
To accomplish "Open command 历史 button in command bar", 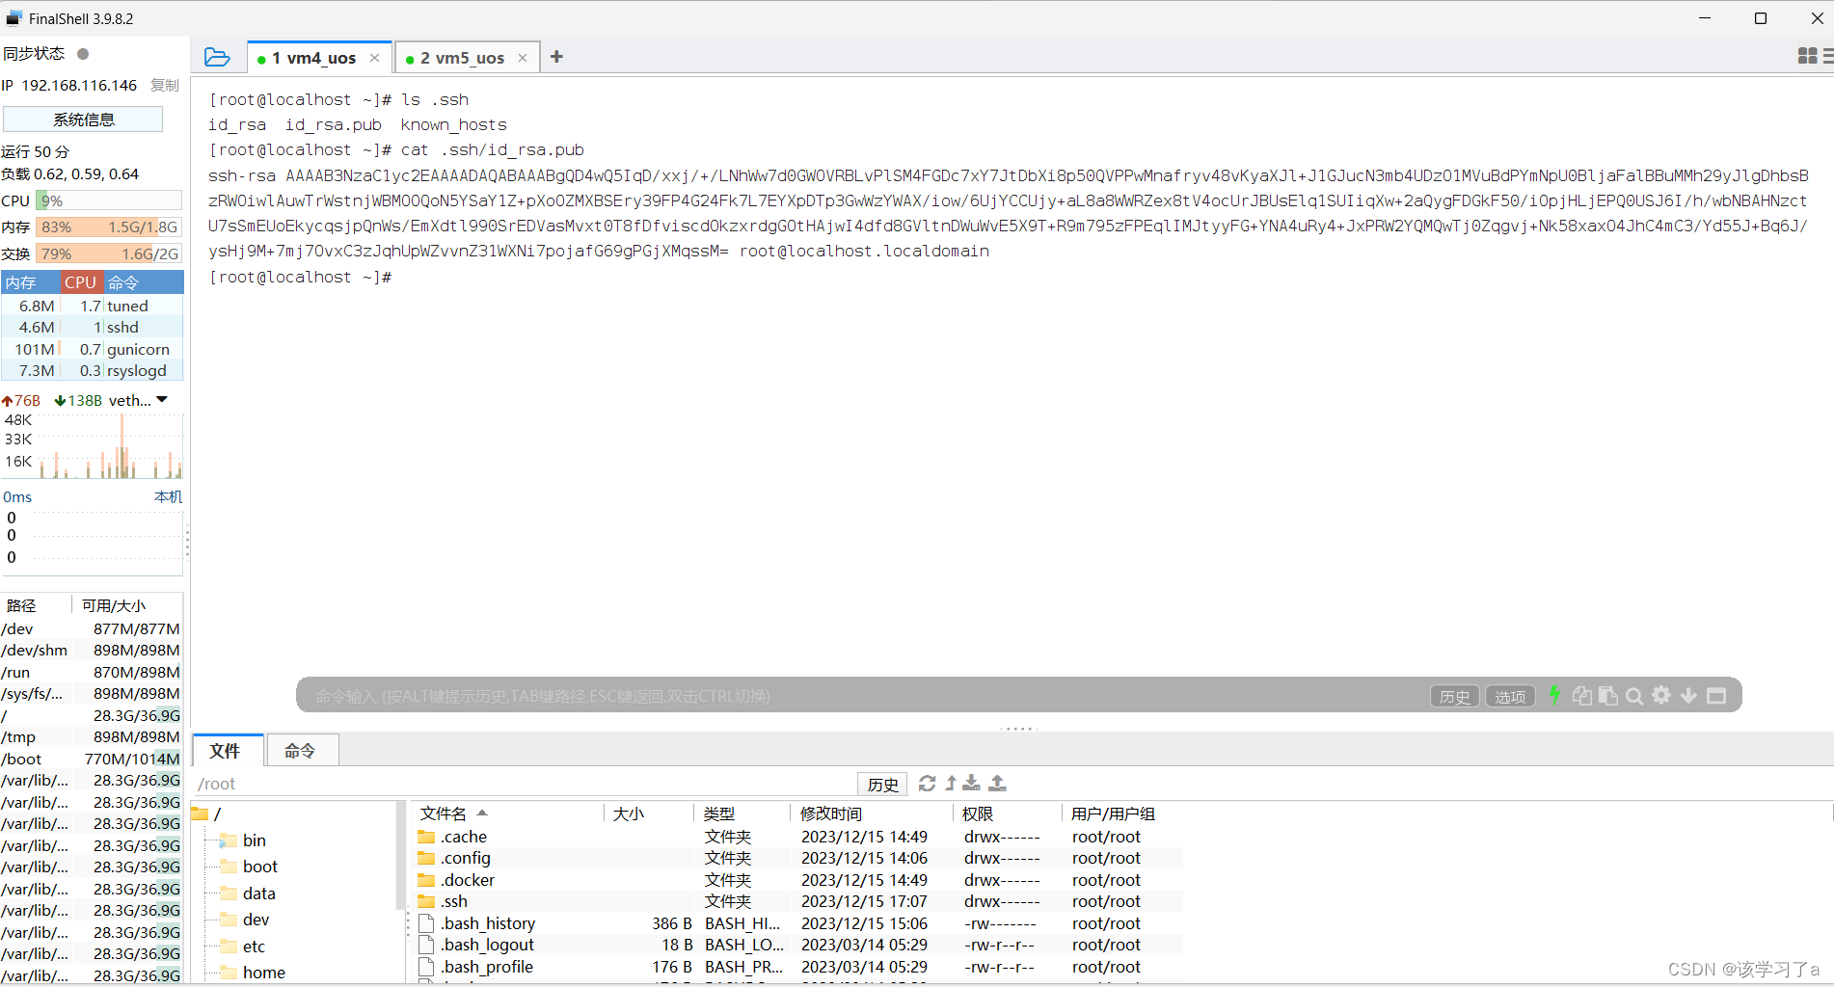I will (x=1454, y=696).
